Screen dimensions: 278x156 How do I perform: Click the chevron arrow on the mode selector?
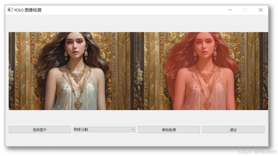(x=133, y=129)
